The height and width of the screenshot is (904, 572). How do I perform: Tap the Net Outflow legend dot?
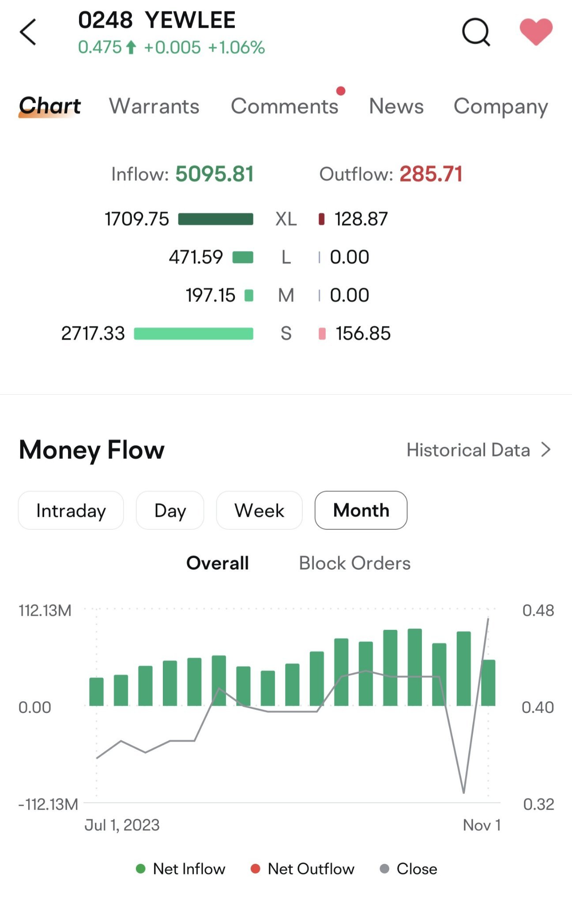255,869
